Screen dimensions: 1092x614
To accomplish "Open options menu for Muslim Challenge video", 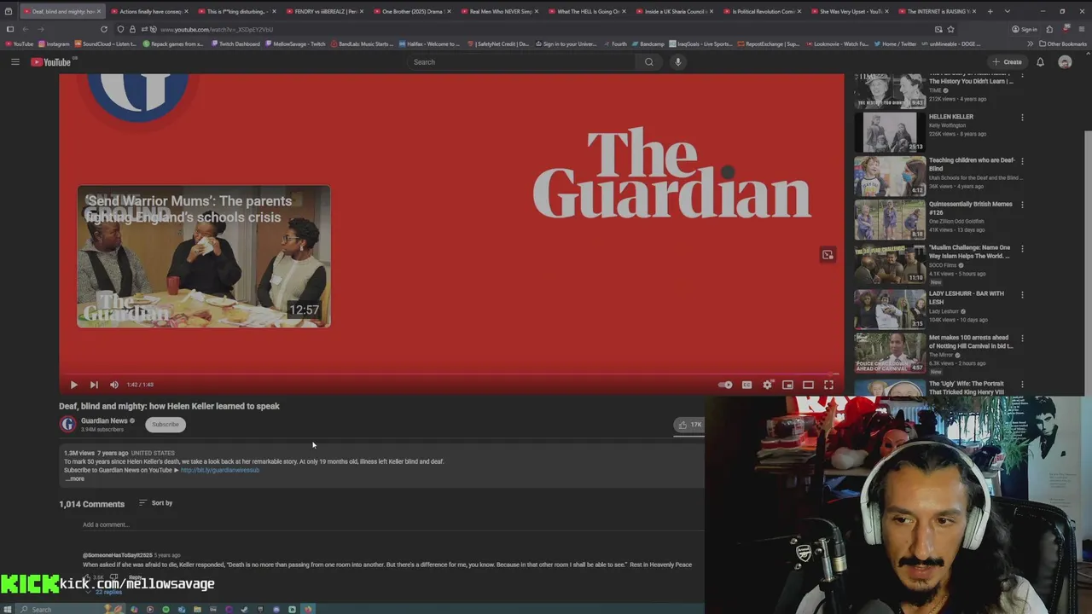I will tap(1022, 250).
